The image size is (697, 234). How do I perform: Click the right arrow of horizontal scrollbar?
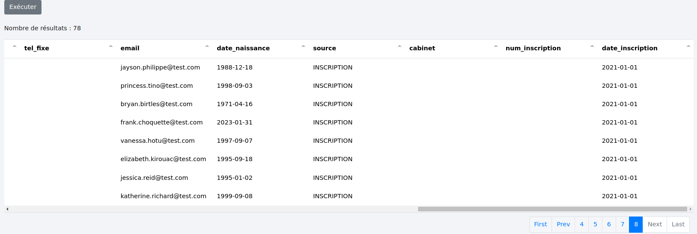pos(690,209)
